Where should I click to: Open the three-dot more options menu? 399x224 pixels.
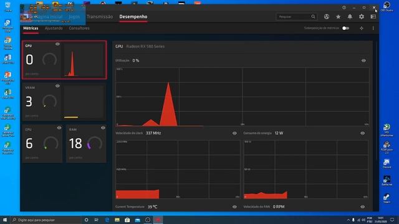click(373, 28)
